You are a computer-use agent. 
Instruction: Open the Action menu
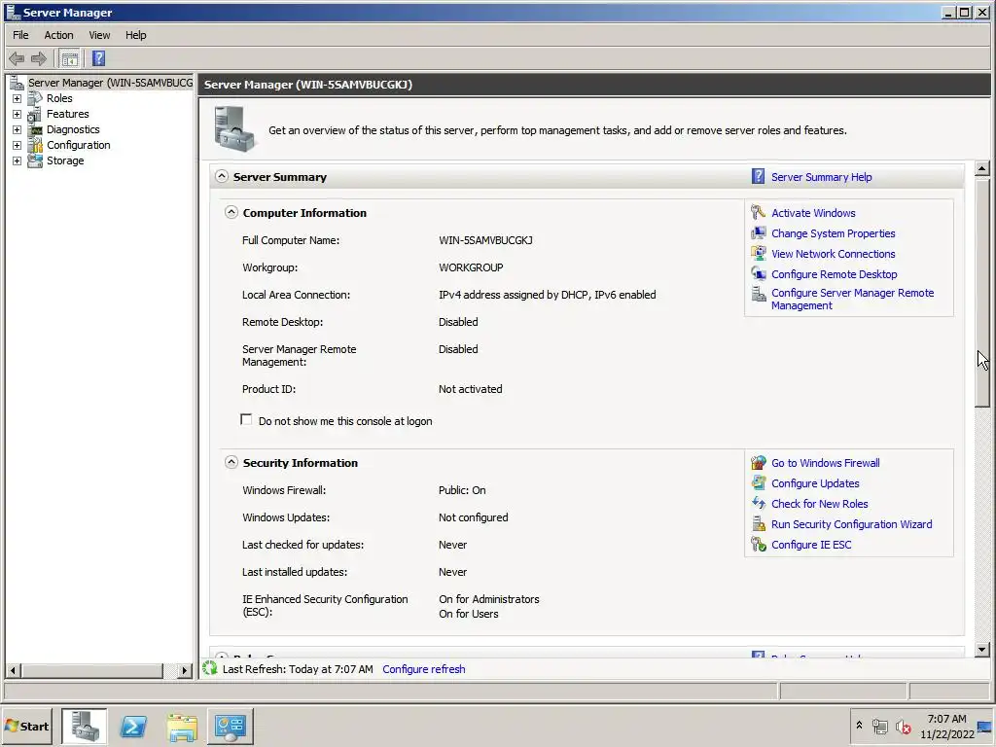pos(58,35)
